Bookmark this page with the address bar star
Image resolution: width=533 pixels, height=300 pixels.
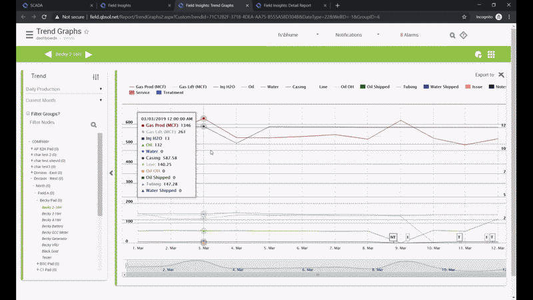[464, 17]
